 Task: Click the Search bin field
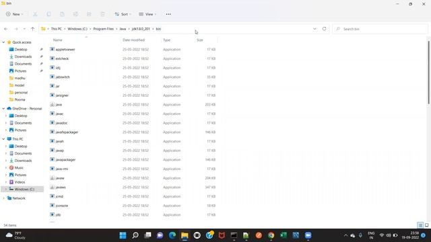[380, 29]
